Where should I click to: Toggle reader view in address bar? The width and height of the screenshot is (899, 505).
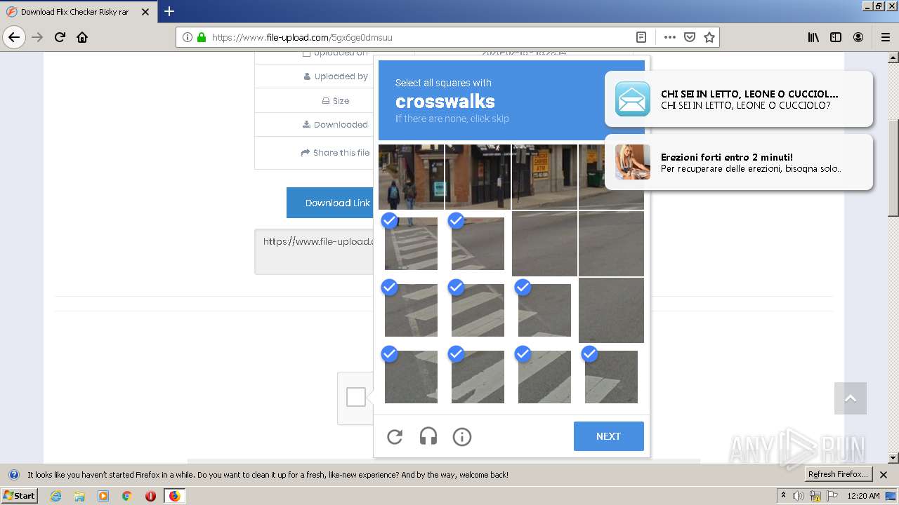point(641,37)
